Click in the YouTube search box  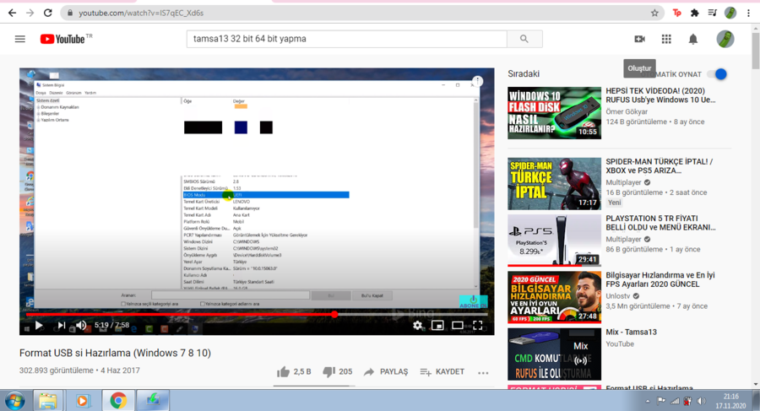[x=346, y=39]
